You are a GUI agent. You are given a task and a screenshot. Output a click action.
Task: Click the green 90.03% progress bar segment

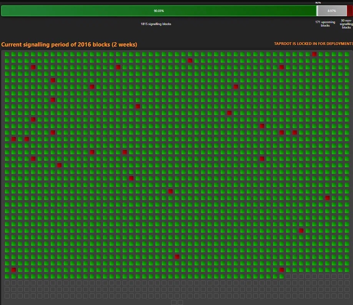[x=158, y=11]
